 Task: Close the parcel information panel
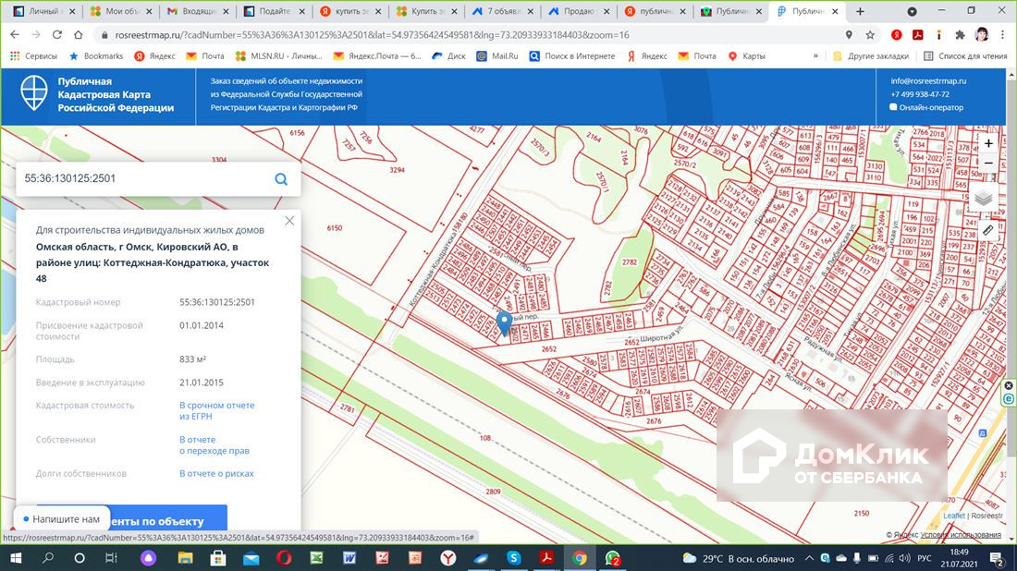tap(289, 221)
